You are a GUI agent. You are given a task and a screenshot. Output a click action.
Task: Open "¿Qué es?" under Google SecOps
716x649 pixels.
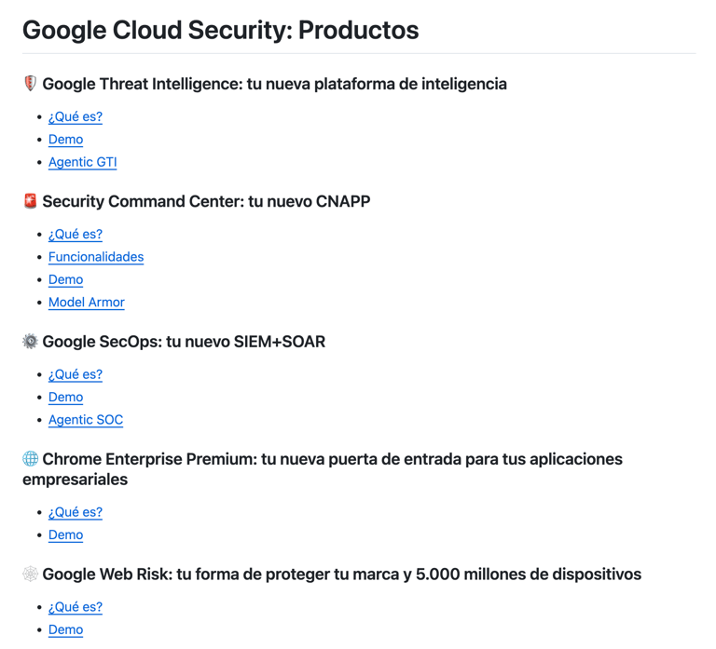tap(75, 374)
